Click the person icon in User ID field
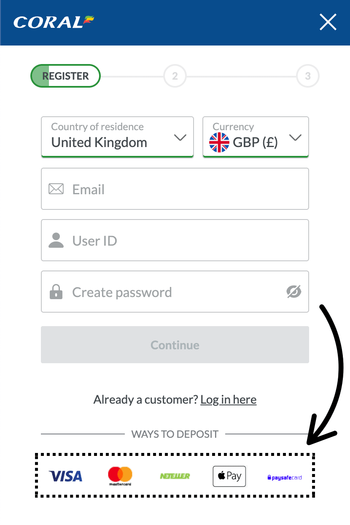Image resolution: width=350 pixels, height=525 pixels. [x=56, y=241]
